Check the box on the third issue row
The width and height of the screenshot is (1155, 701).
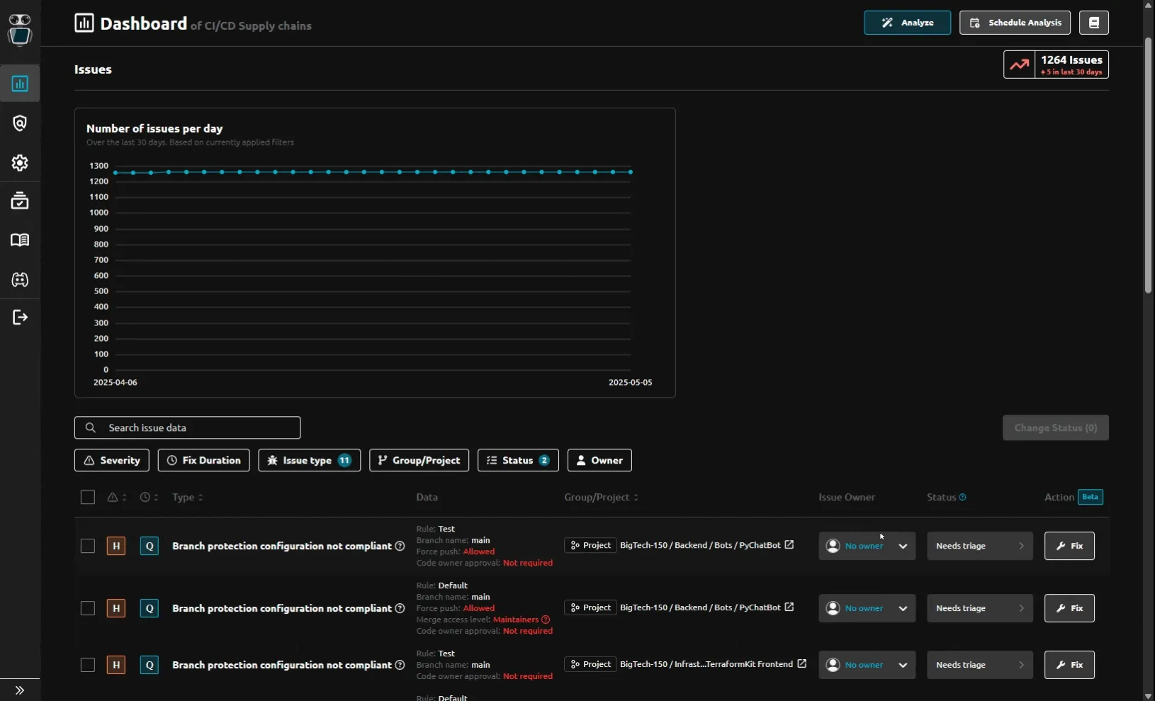pyautogui.click(x=87, y=665)
